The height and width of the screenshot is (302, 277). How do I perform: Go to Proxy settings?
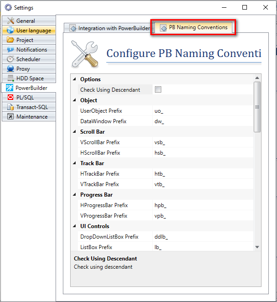[x=29, y=68]
